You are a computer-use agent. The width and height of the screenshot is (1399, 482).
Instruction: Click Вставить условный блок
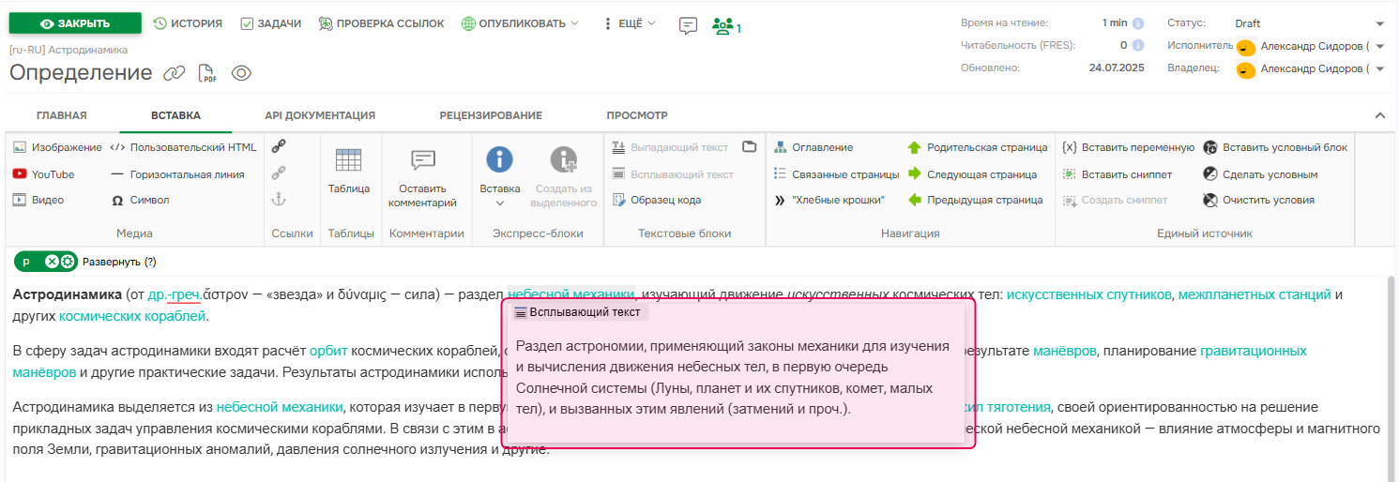1275,147
